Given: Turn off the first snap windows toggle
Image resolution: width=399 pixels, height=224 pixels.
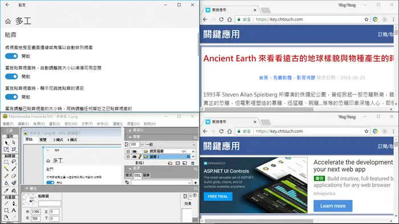Looking at the screenshot, I should [11, 56].
